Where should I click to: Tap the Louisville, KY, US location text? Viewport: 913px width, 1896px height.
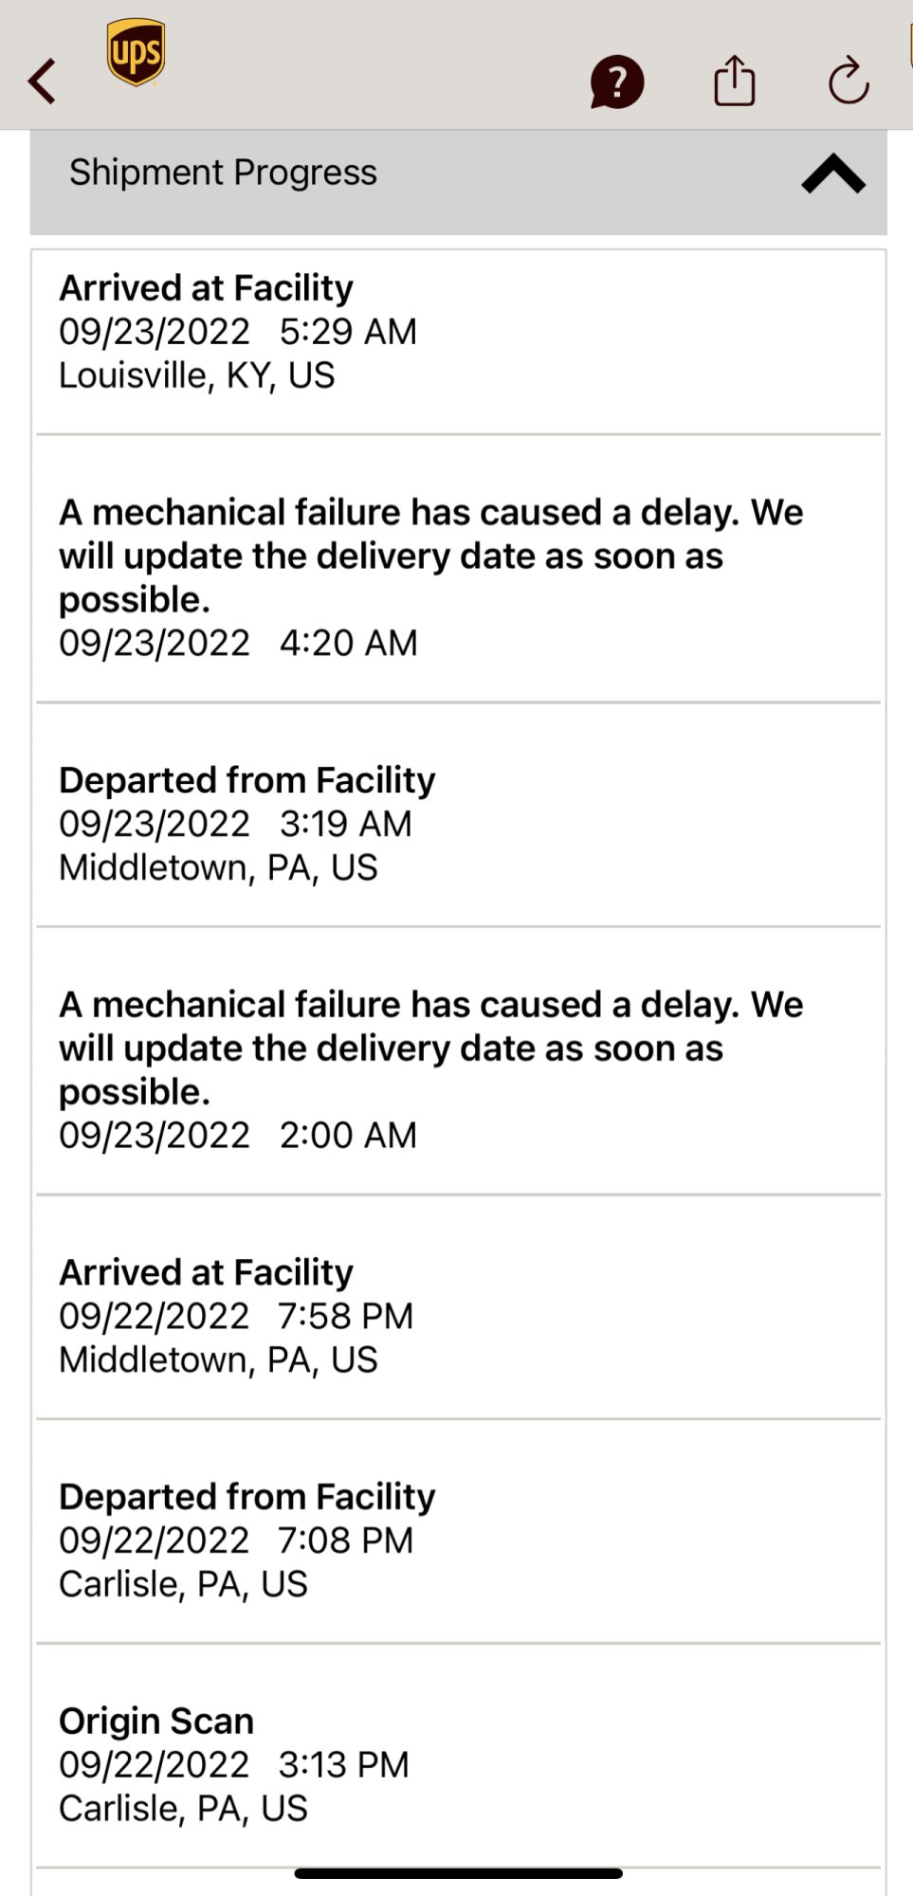(196, 375)
